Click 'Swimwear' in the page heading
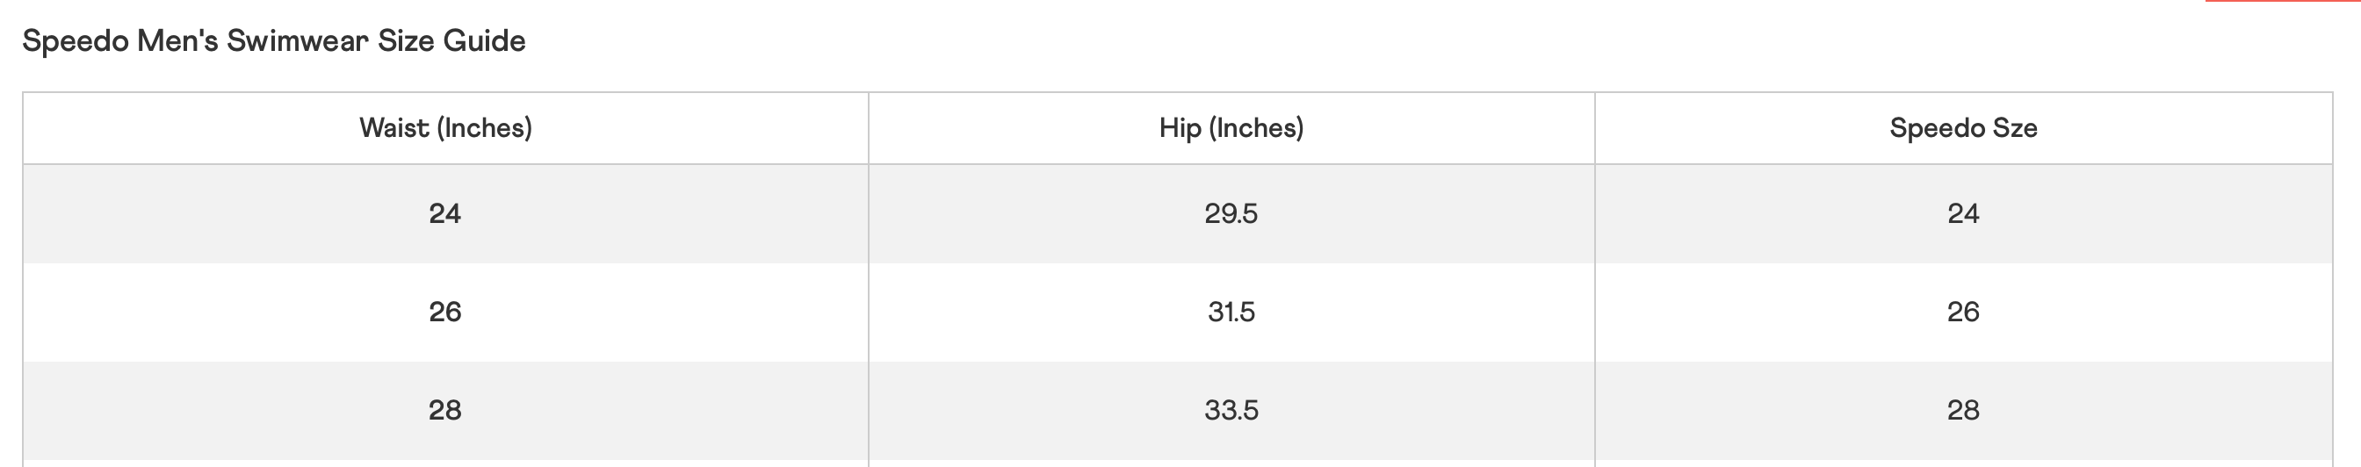The width and height of the screenshot is (2361, 467). (297, 41)
